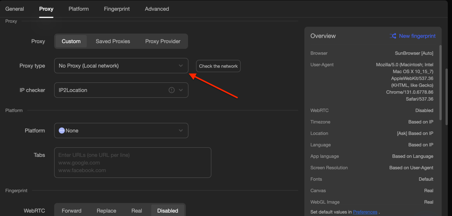Click Check the network button
Viewport: 452px width, 216px height.
[x=218, y=66]
